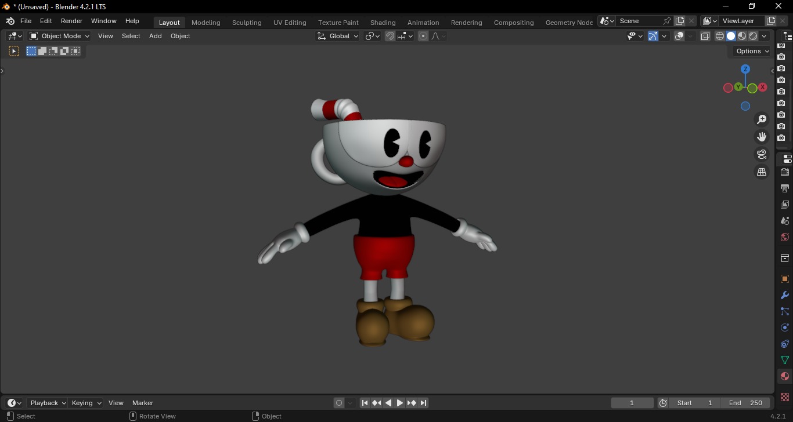
Task: Open Global transform orientation dropdown
Action: [x=337, y=36]
